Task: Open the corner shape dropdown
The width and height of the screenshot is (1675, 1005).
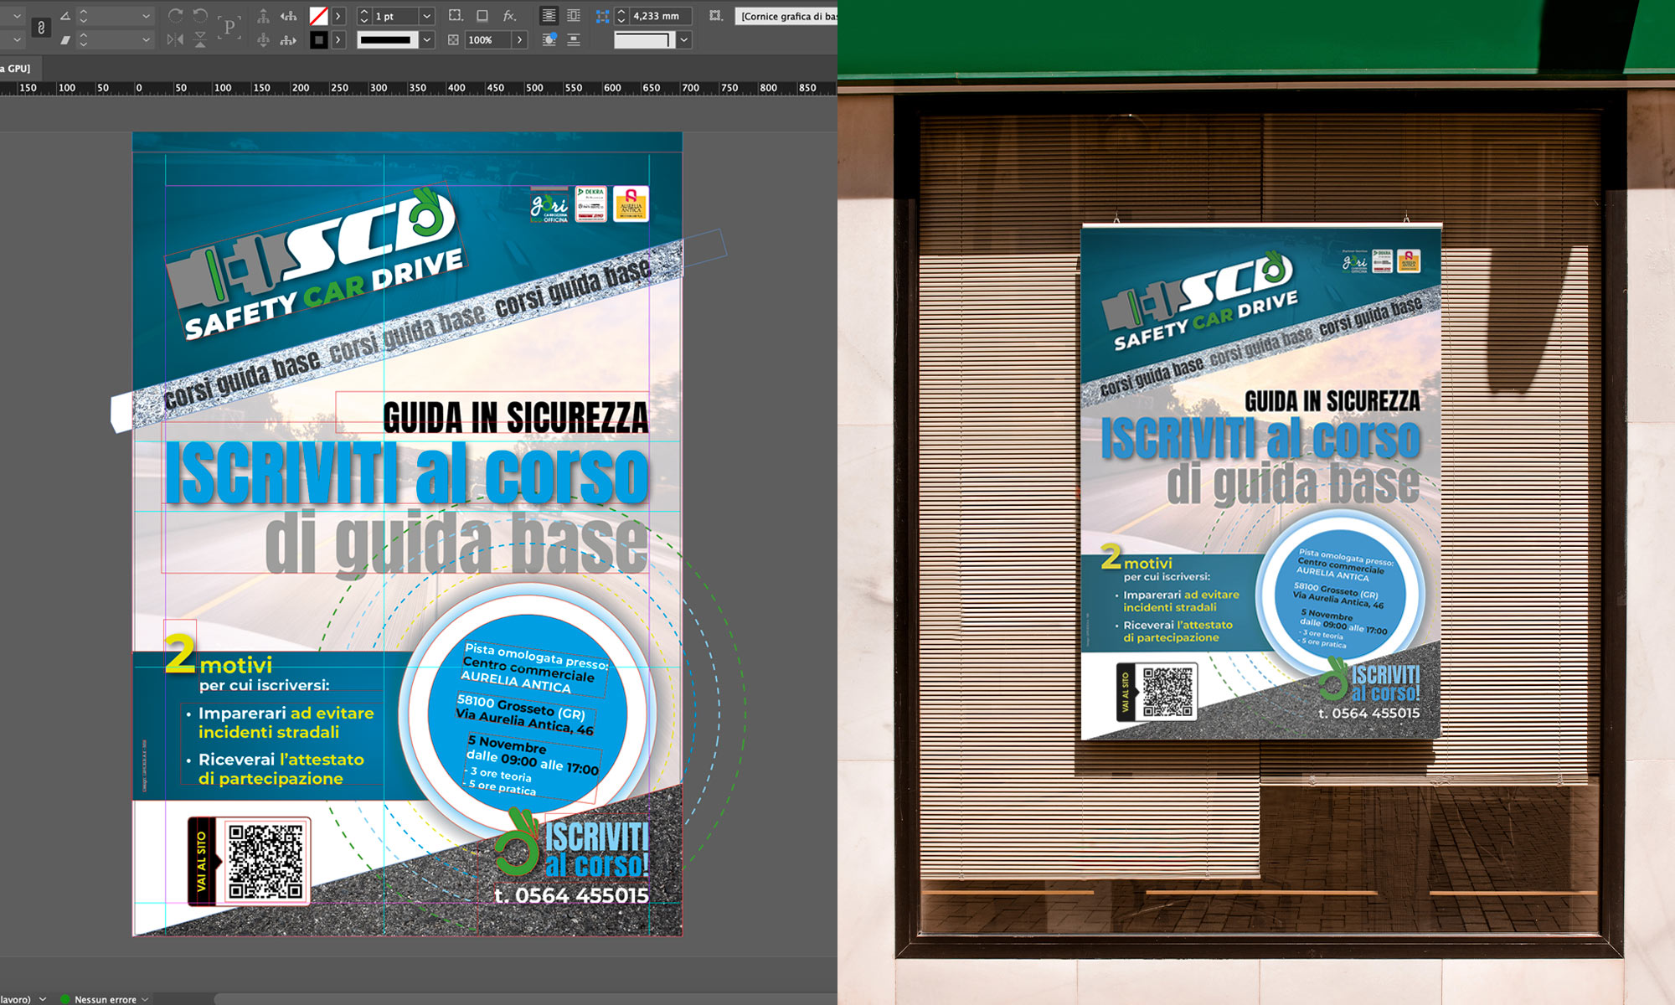Action: (x=684, y=39)
